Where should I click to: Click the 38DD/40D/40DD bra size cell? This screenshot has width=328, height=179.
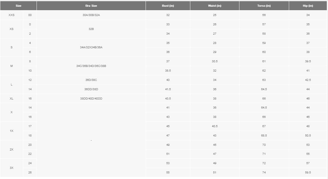point(91,99)
